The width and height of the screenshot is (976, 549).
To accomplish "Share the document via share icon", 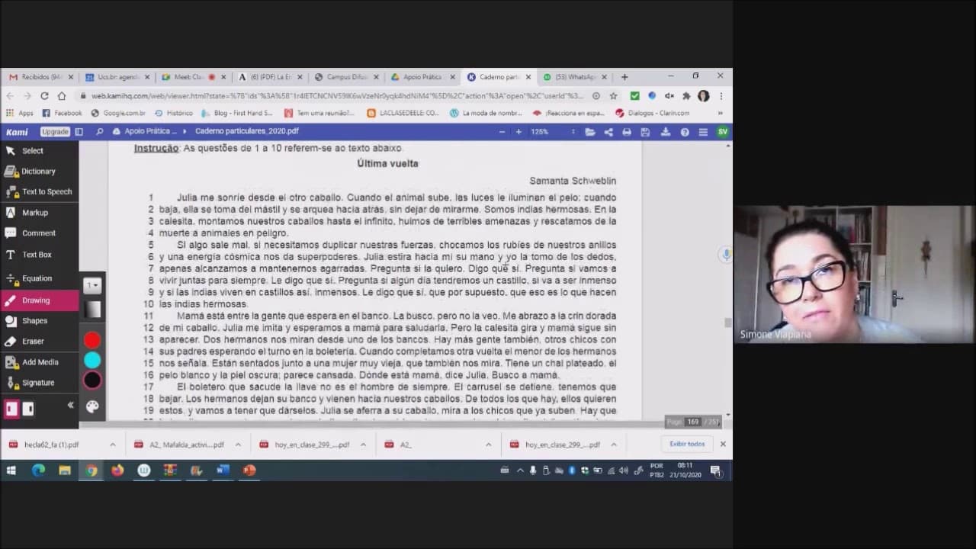I will click(608, 132).
